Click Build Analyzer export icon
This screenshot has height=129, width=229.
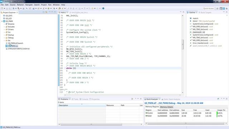[218, 99]
